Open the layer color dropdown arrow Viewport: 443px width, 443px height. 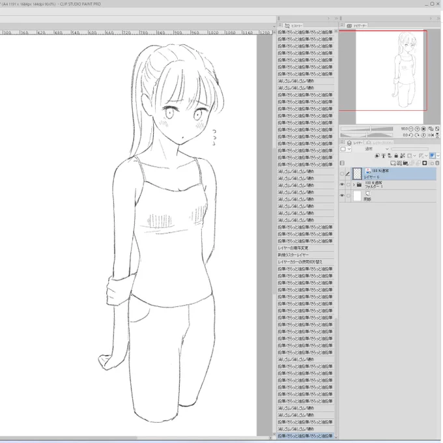tap(438, 156)
